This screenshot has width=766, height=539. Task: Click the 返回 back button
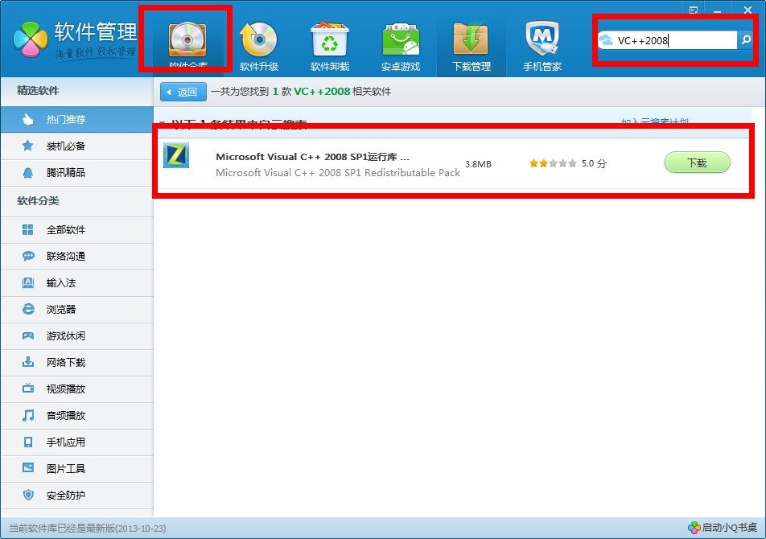click(183, 92)
